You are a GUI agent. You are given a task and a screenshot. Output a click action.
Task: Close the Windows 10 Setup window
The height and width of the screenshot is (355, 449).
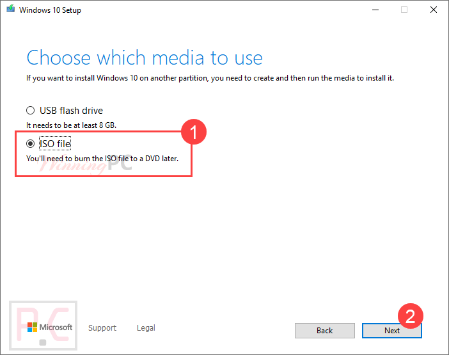[x=434, y=10]
